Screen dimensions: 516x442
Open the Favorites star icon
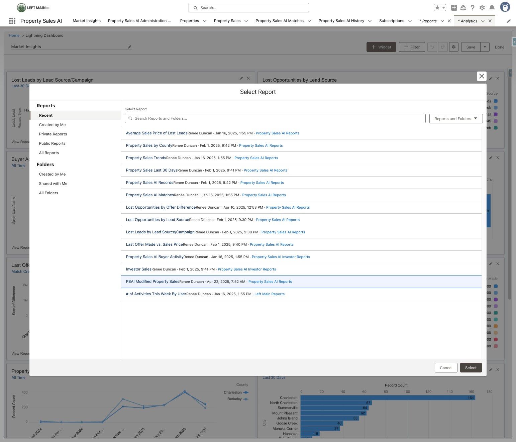click(x=437, y=8)
